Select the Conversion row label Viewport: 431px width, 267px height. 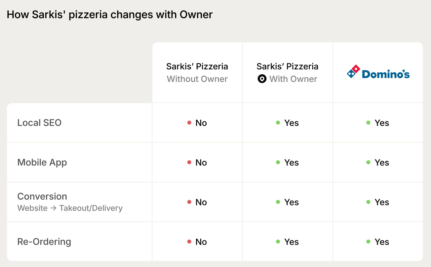[x=42, y=196]
